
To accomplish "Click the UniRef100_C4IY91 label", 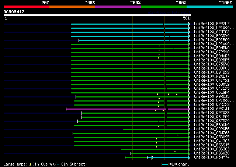I will [212, 81].
